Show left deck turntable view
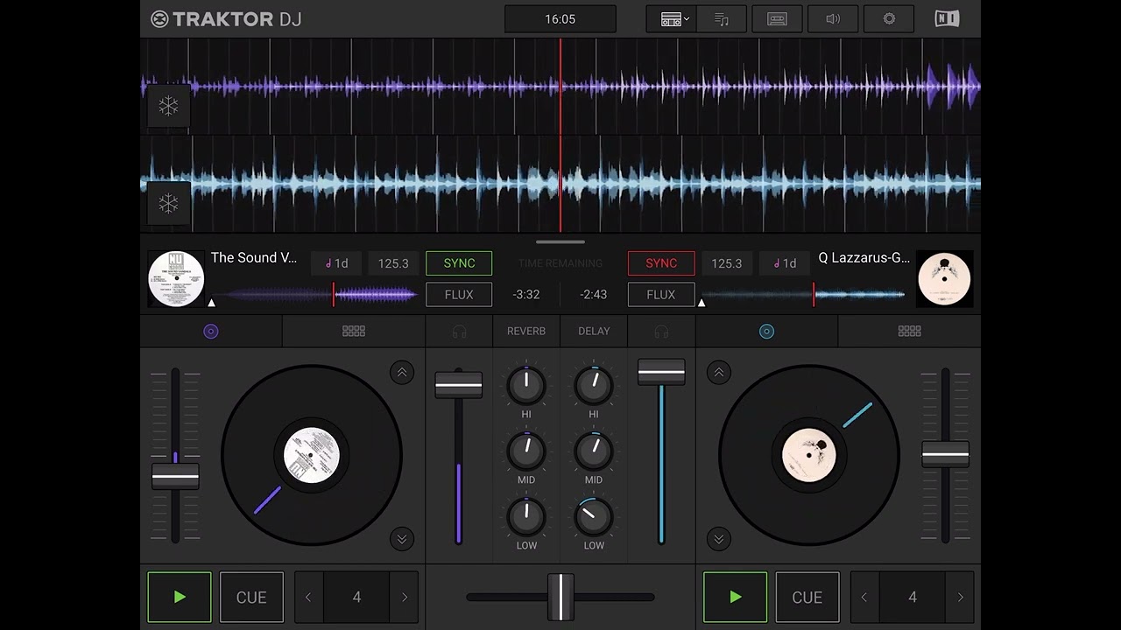1121x630 pixels. click(211, 332)
